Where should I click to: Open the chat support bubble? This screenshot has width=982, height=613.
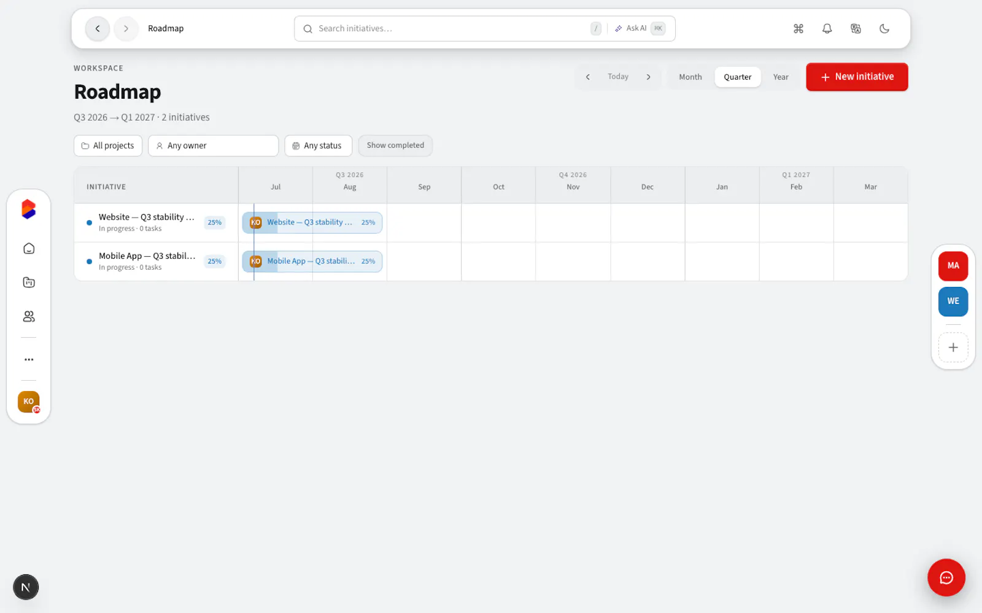946,577
